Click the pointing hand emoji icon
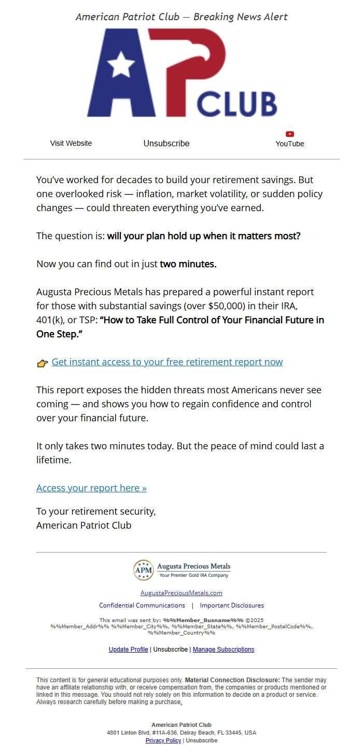Viewport: 363px width, 745px height. (x=43, y=363)
